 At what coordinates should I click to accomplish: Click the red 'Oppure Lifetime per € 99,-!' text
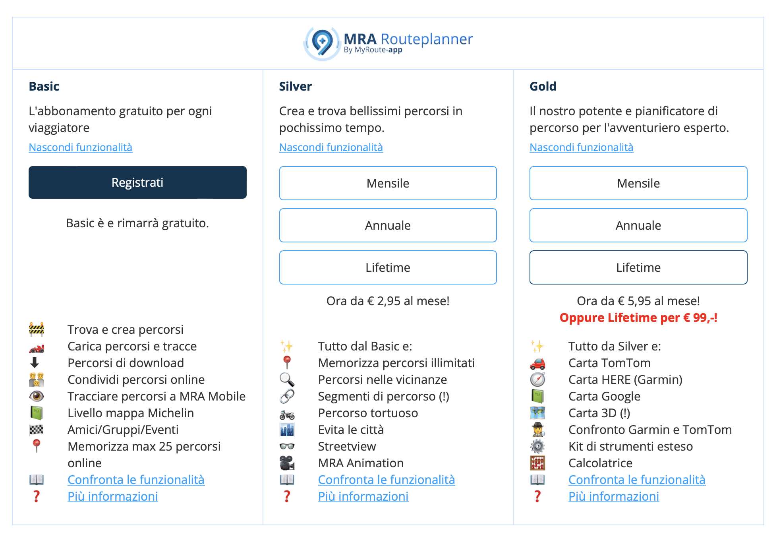point(638,317)
